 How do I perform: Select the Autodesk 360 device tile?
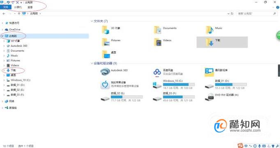pyautogui.click(x=114, y=72)
